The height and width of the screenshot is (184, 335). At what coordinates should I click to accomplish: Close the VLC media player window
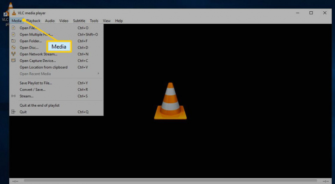325,13
